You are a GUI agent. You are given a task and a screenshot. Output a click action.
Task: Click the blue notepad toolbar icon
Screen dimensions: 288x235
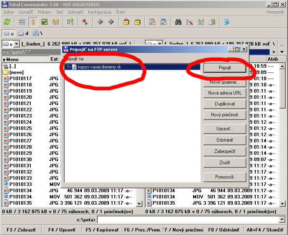click(227, 22)
